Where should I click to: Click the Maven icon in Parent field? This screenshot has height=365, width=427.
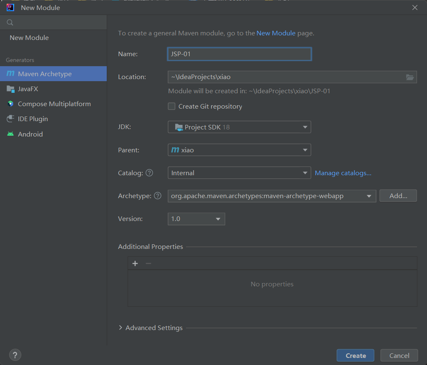pos(175,150)
